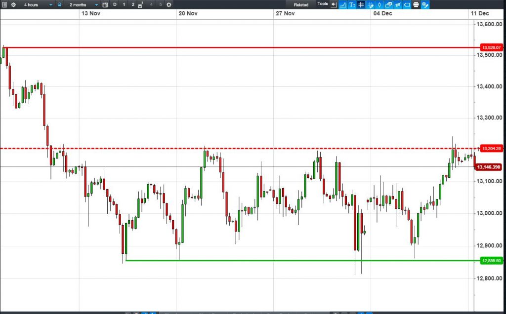Open the printer icon
The height and width of the screenshot is (314, 506).
416,4
